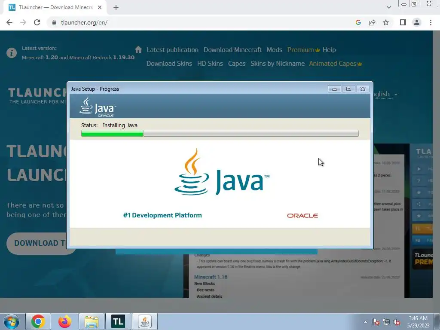The width and height of the screenshot is (440, 330).
Task: Go to HD Skins
Action: pyautogui.click(x=210, y=64)
